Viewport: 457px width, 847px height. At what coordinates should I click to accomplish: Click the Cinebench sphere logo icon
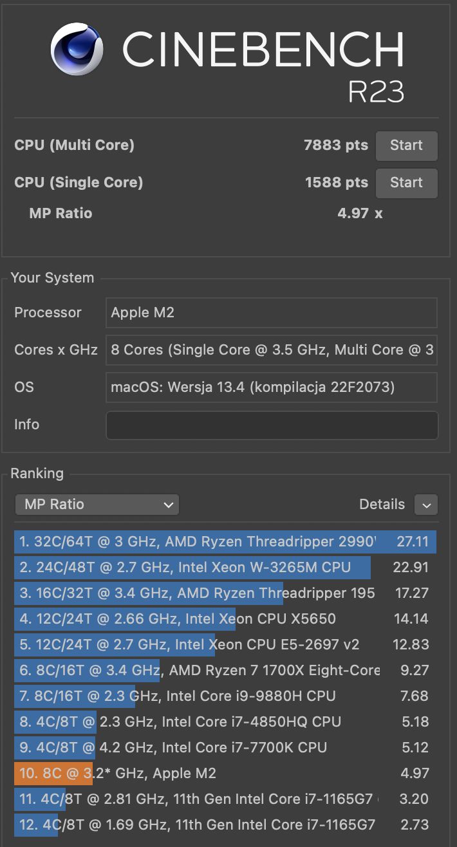pos(77,51)
